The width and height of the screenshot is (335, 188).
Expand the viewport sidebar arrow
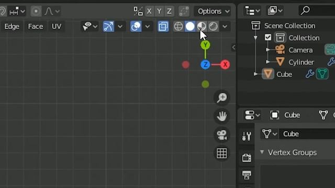(x=233, y=48)
